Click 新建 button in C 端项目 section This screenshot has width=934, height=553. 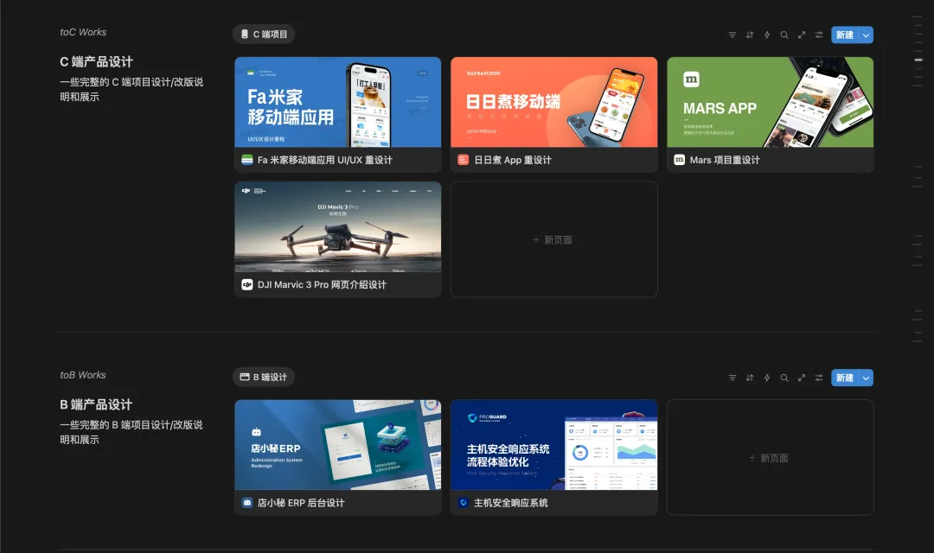point(845,35)
